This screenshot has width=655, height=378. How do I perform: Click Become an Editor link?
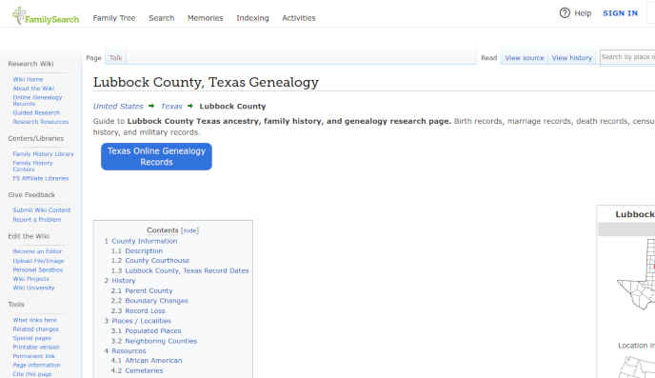pos(37,251)
